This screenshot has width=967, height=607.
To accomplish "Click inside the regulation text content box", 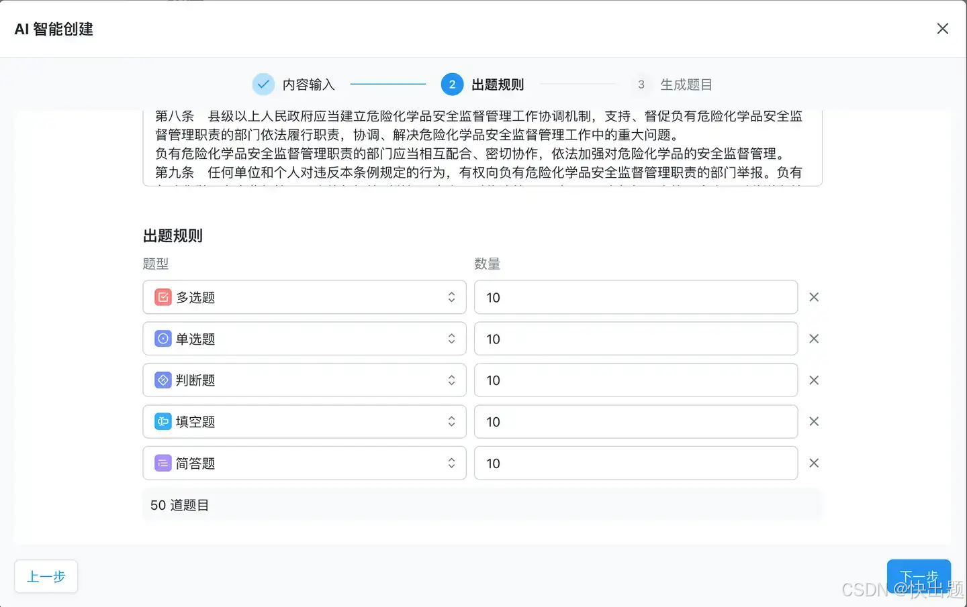I will [482, 148].
